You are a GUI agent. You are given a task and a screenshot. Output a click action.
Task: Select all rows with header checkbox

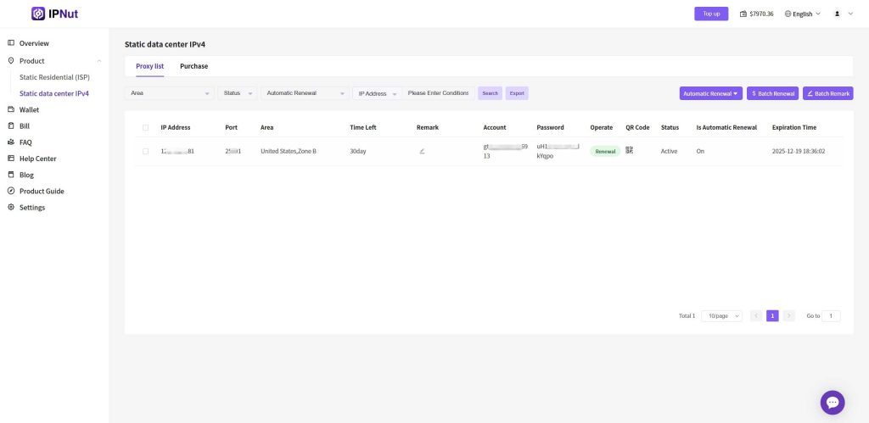tap(145, 127)
